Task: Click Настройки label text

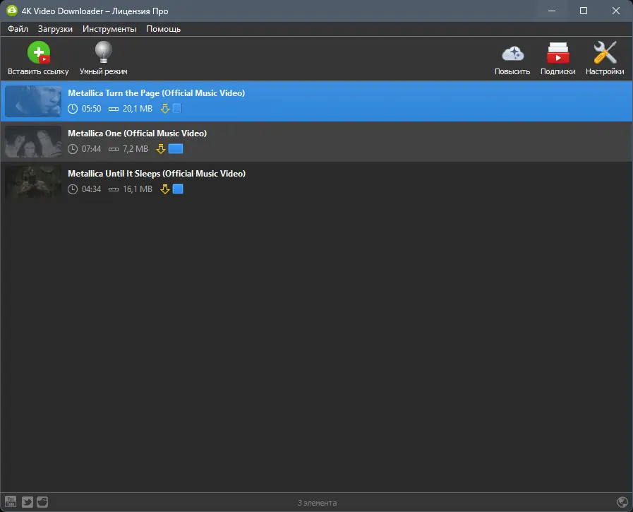Action: pyautogui.click(x=605, y=71)
